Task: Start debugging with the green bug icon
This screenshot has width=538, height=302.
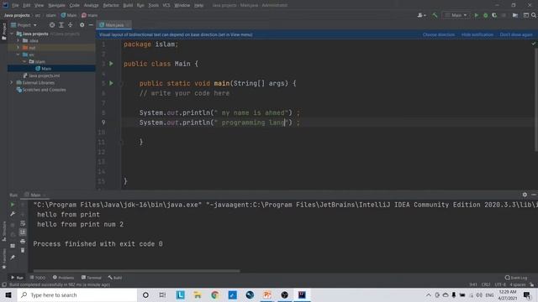Action: [486, 15]
